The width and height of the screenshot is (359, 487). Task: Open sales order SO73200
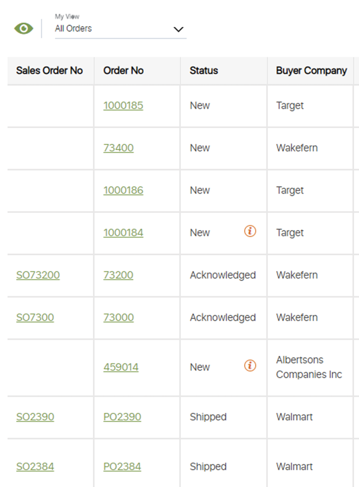point(38,275)
